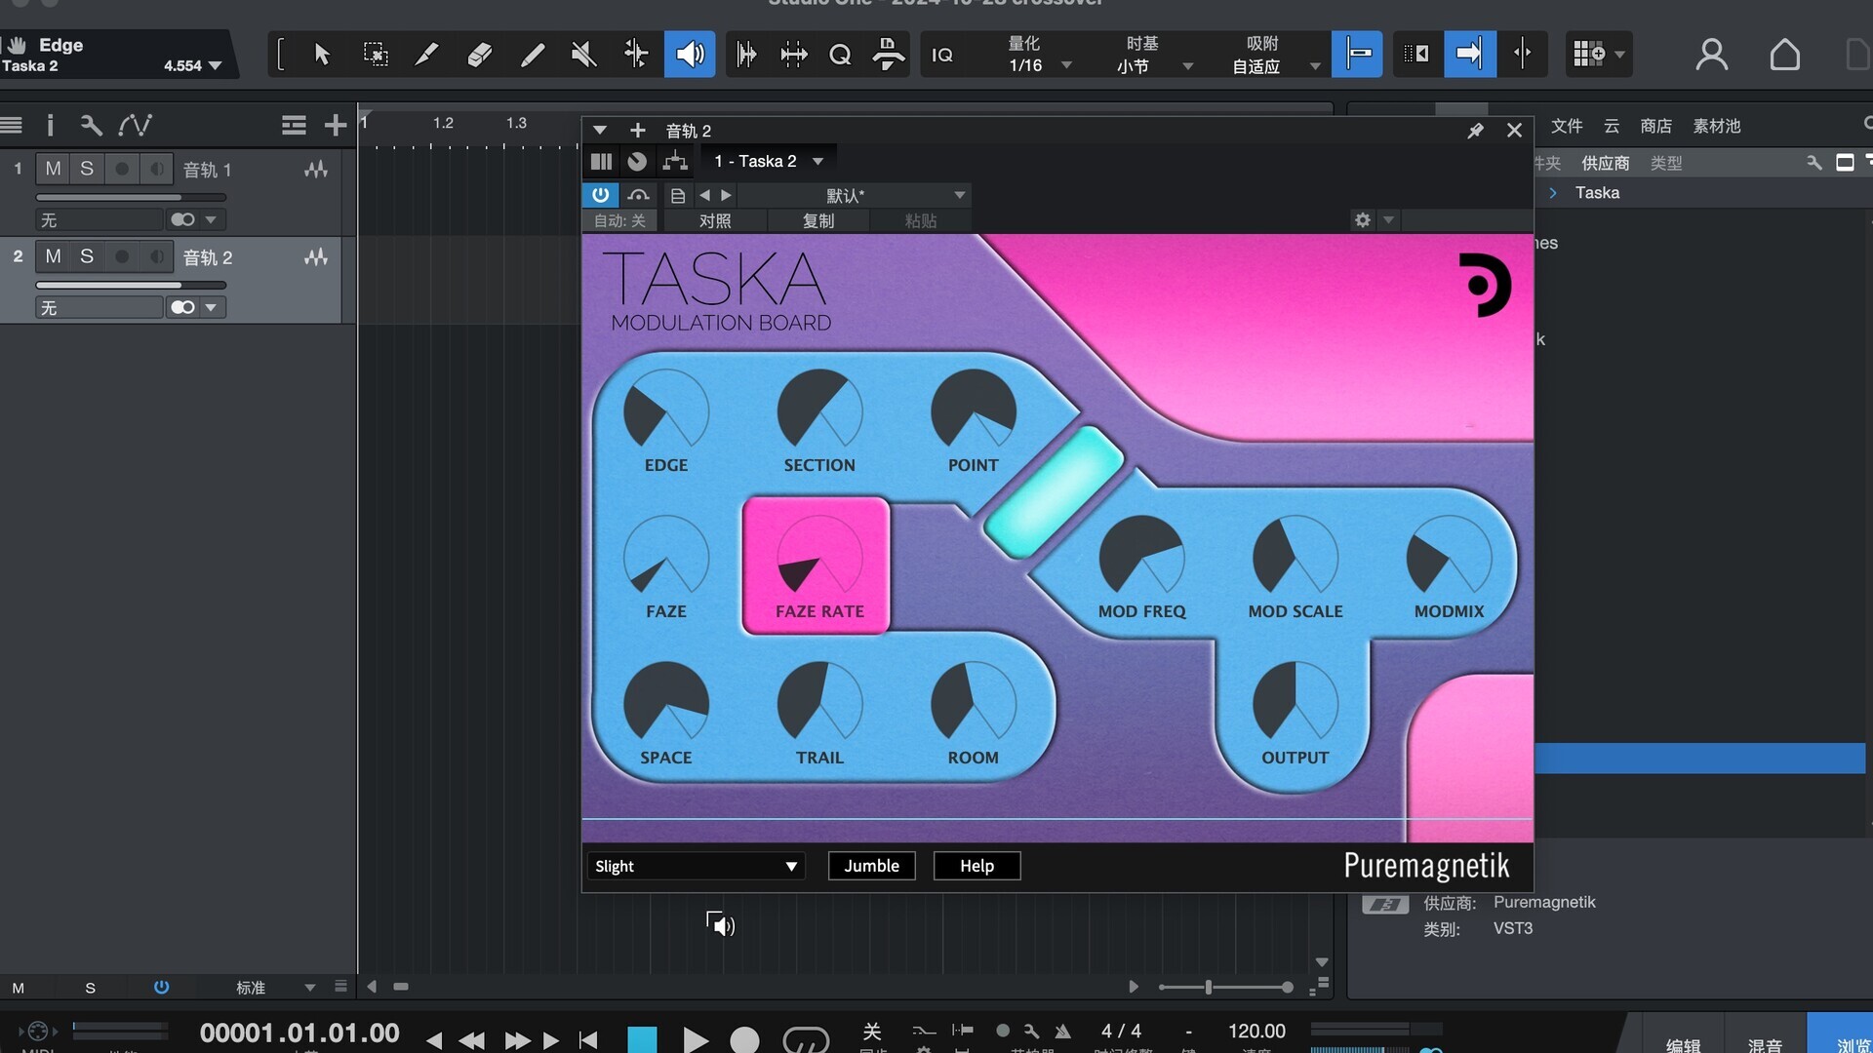
Task: Select the Bend marker tool
Action: [636, 54]
